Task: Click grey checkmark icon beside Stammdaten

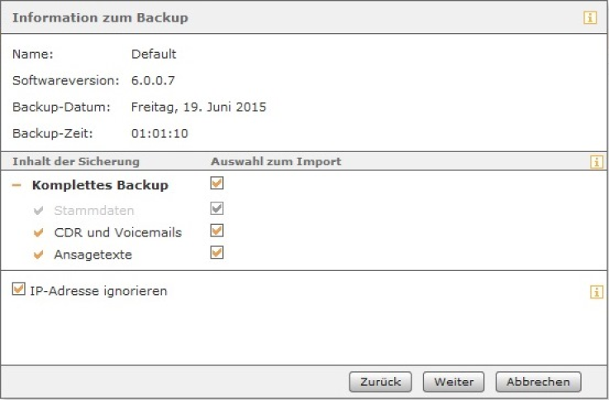Action: (39, 211)
